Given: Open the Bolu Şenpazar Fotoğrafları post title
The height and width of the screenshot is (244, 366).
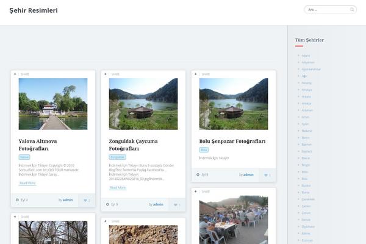Looking at the screenshot, I should [232, 142].
